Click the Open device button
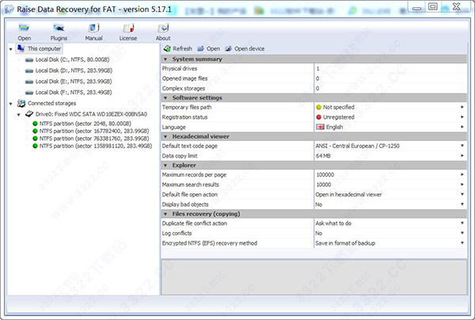This screenshot has height=320, width=475. click(245, 48)
